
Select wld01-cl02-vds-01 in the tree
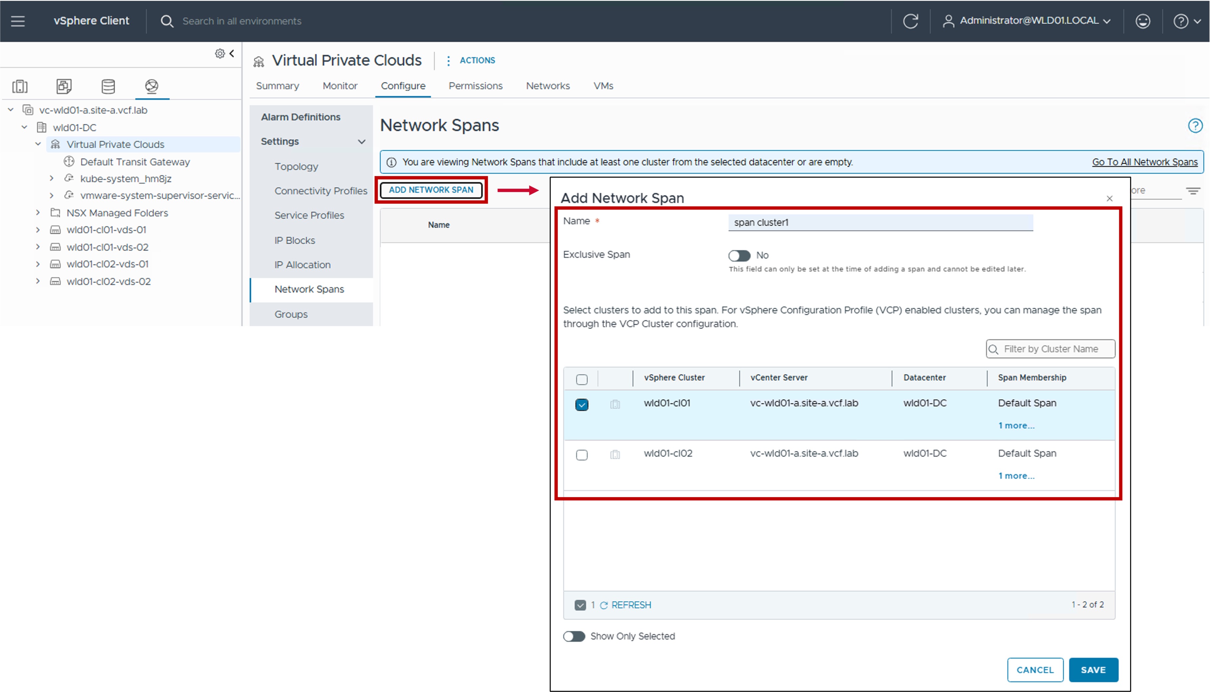click(x=107, y=264)
